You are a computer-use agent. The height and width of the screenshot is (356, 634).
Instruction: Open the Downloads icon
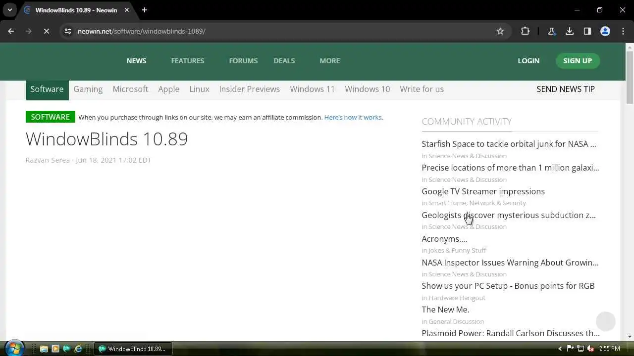(x=570, y=31)
